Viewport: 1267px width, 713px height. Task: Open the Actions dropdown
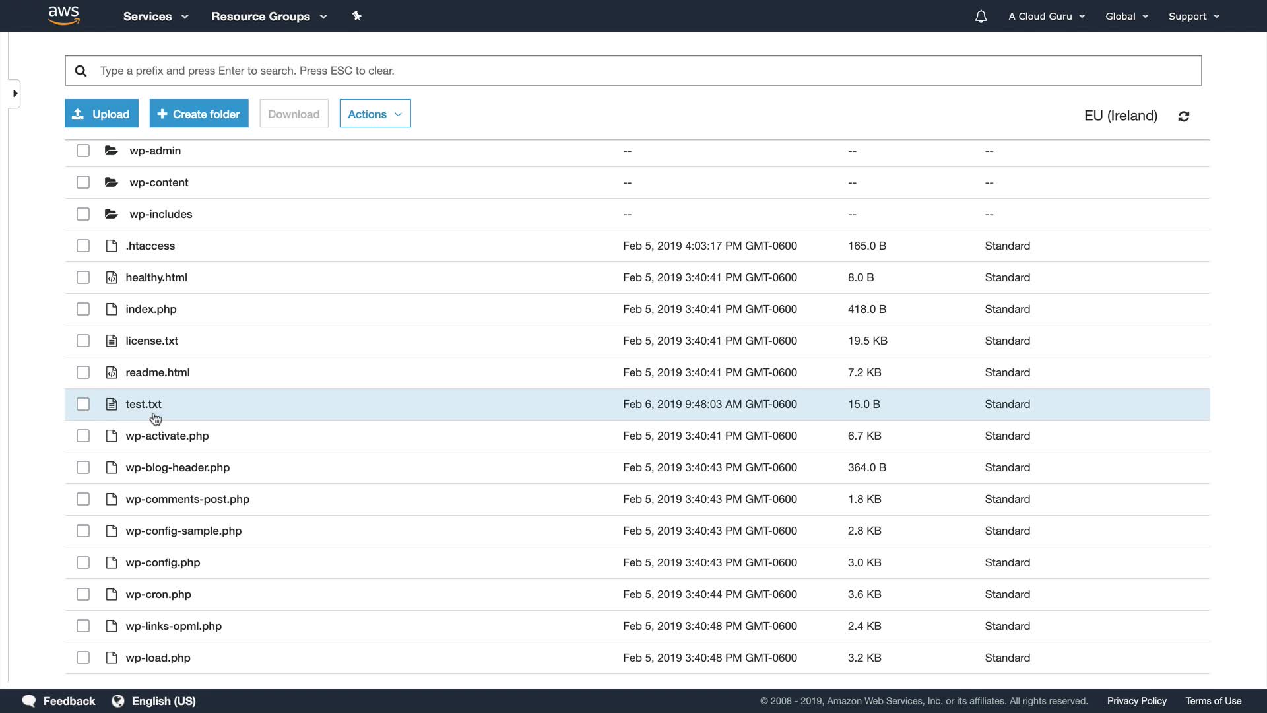point(375,114)
